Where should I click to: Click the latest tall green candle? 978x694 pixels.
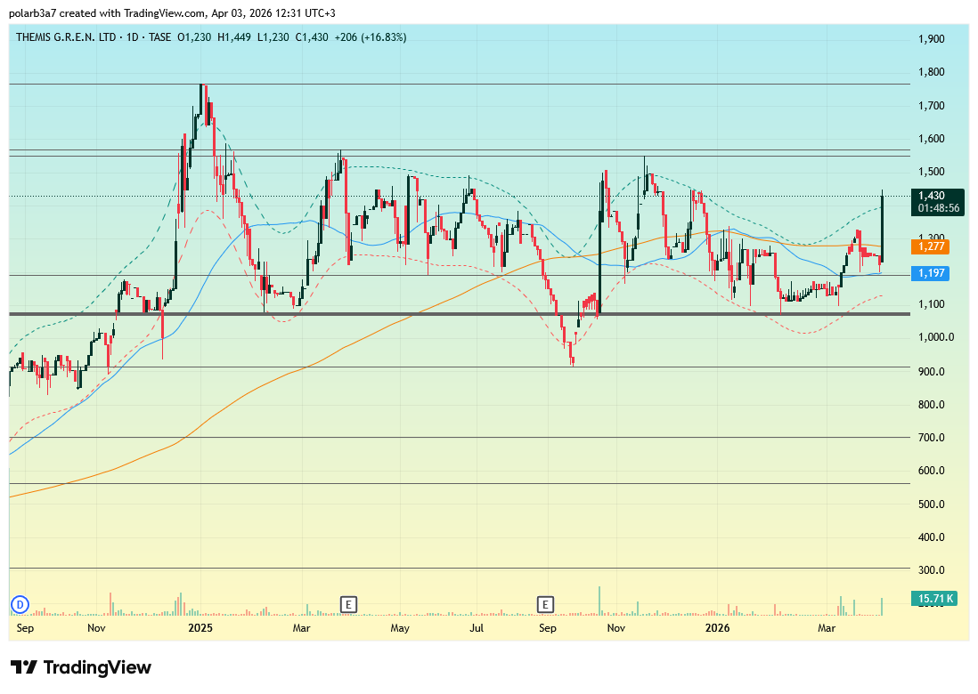click(x=883, y=227)
